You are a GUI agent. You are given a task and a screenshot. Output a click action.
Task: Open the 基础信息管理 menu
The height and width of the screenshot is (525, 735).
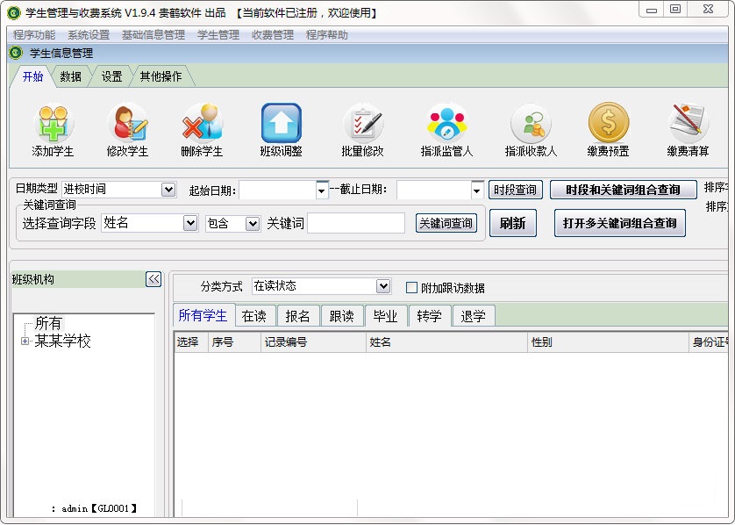point(153,35)
